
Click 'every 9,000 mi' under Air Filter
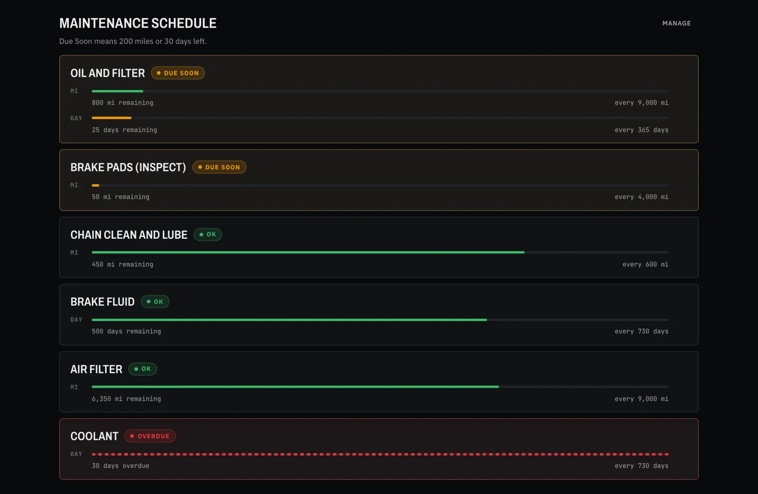point(641,399)
